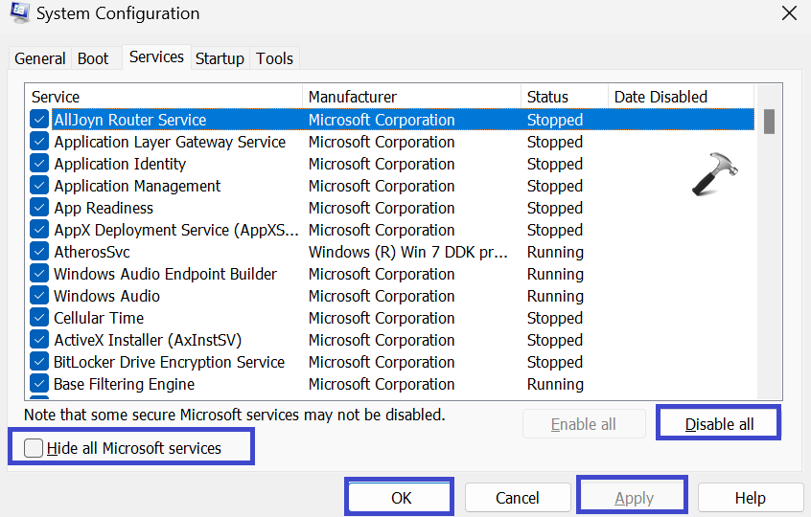Uncheck BitLocker Drive Encryption Service checkbox
The image size is (811, 517).
39,362
